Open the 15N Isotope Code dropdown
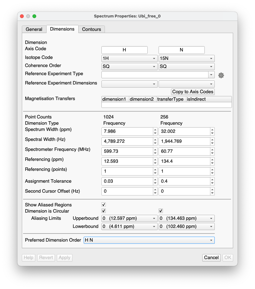The width and height of the screenshot is (255, 289). tap(186, 58)
